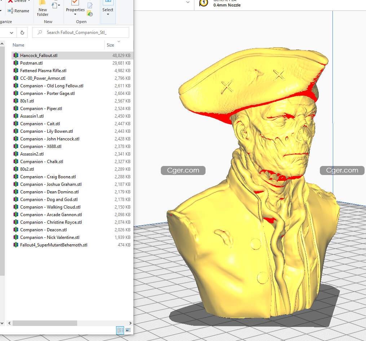This screenshot has height=341, width=366.
Task: Sort files by the Name column header
Action: 18,45
